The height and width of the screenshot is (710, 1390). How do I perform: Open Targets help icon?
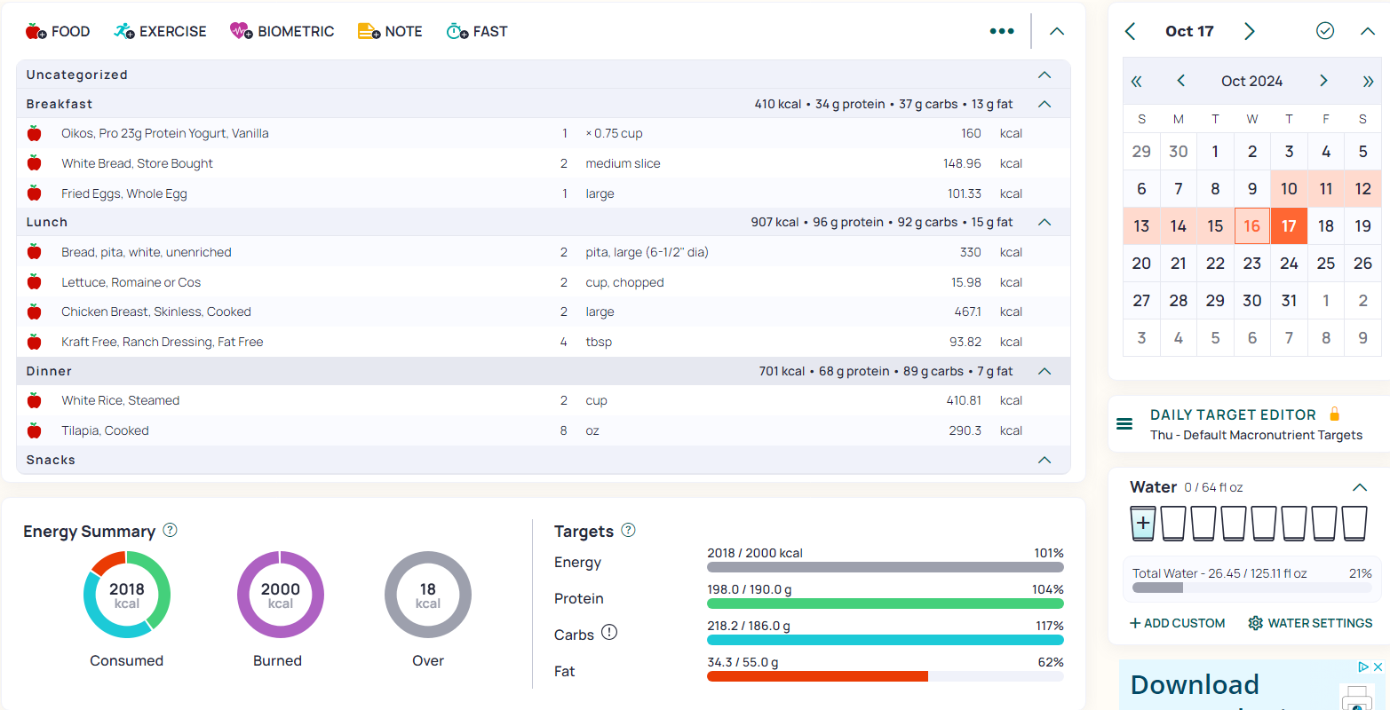[628, 530]
